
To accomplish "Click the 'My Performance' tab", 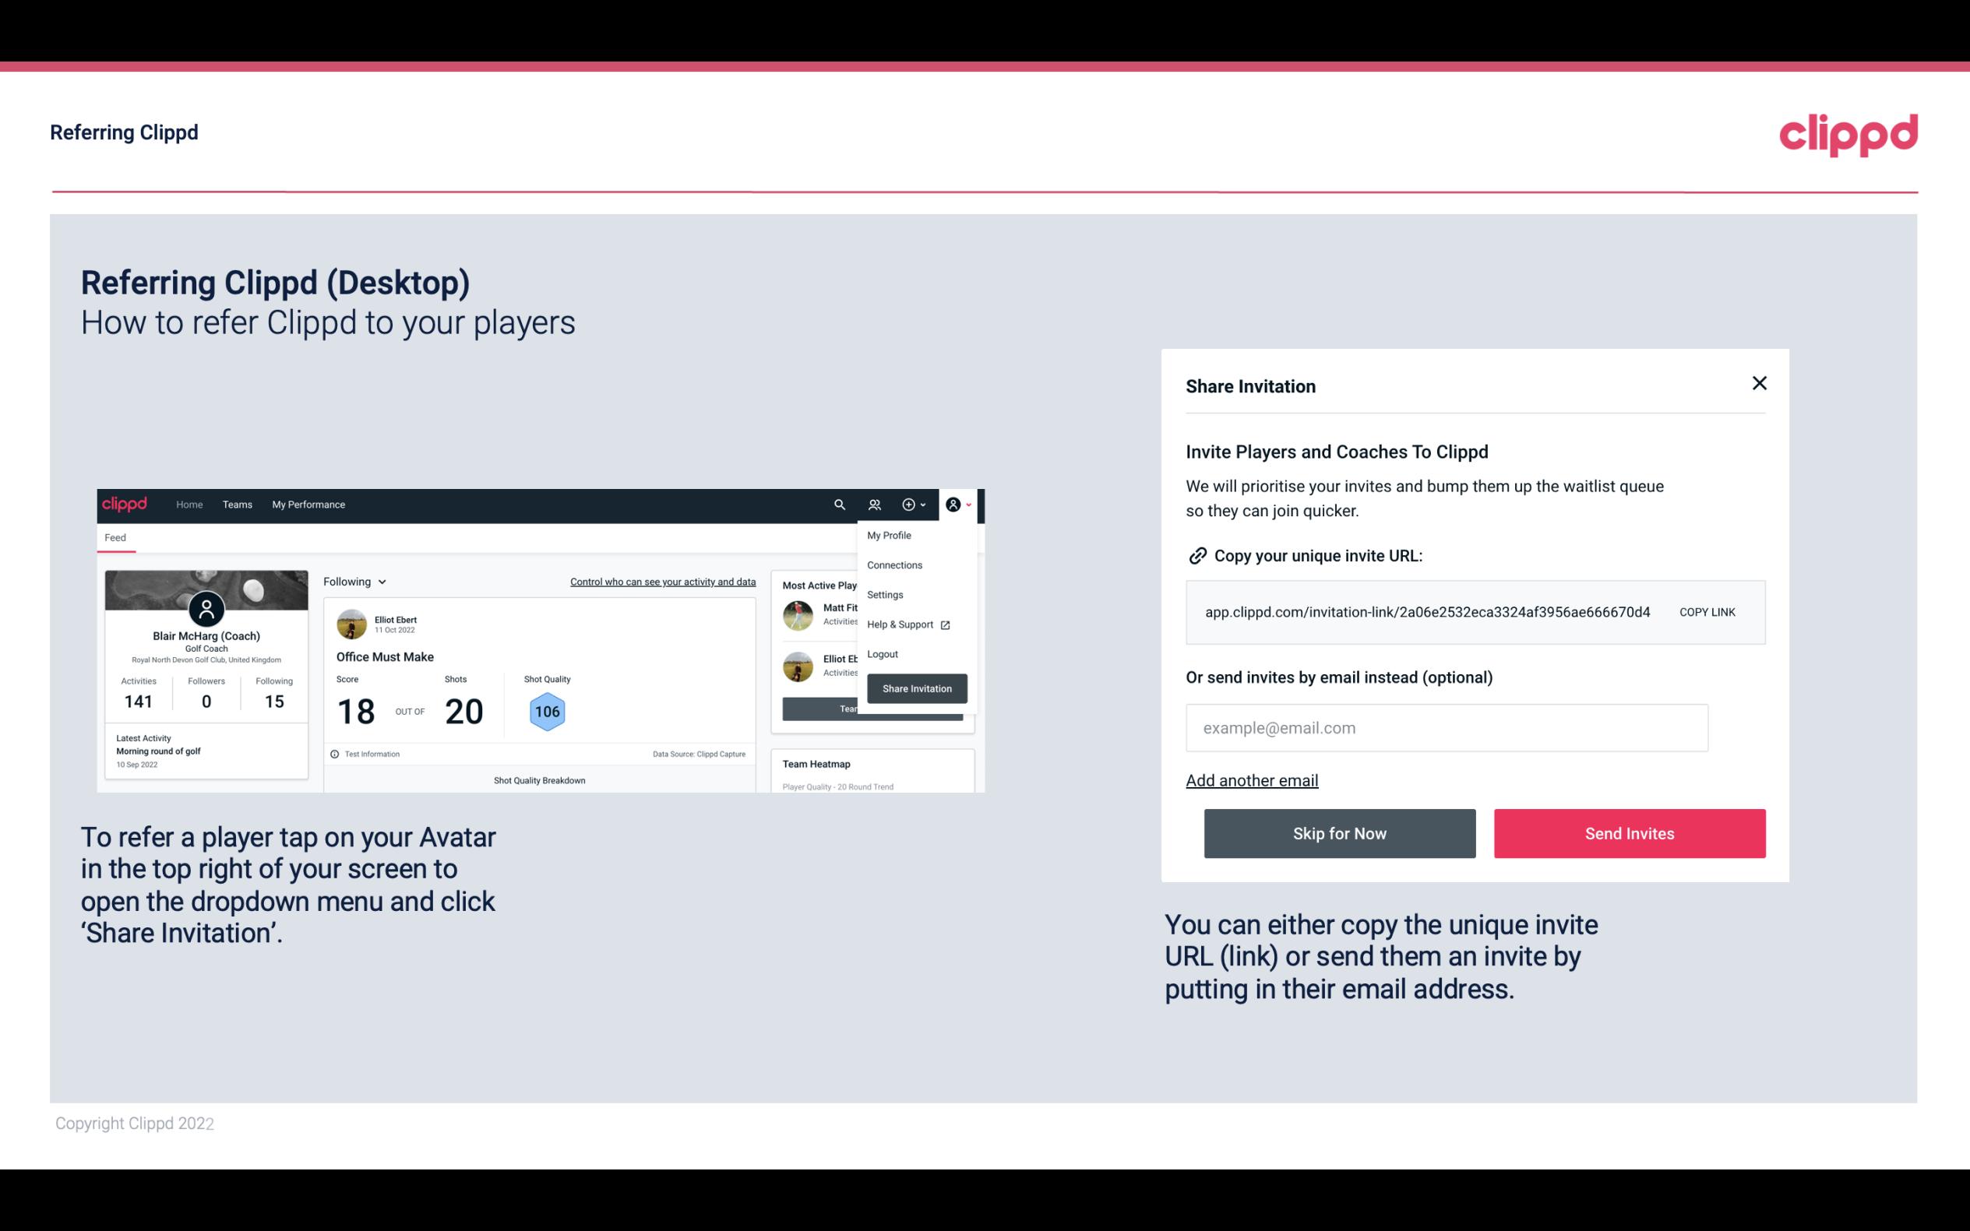I will pyautogui.click(x=308, y=504).
